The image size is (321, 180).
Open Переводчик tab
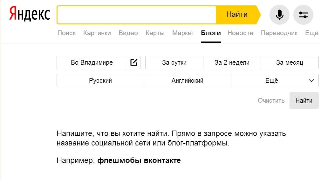pyautogui.click(x=279, y=33)
